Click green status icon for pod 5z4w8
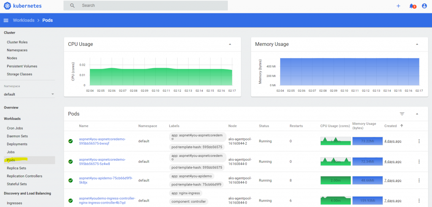The height and width of the screenshot is (207, 432). [70, 162]
